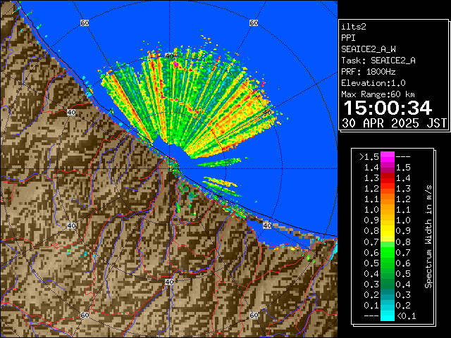Click the 'PPI' scan type text

tap(348, 38)
